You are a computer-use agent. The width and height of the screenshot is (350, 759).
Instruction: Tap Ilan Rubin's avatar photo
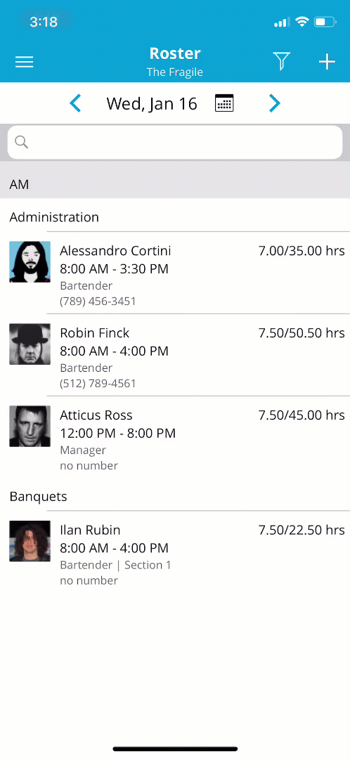(30, 541)
